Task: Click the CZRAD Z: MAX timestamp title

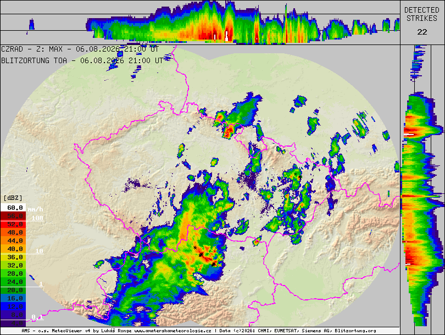Action: [x=80, y=49]
